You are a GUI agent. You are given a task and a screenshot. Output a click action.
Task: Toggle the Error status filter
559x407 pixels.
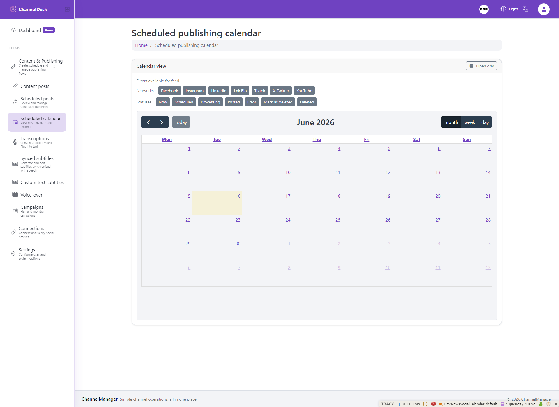pos(252,102)
